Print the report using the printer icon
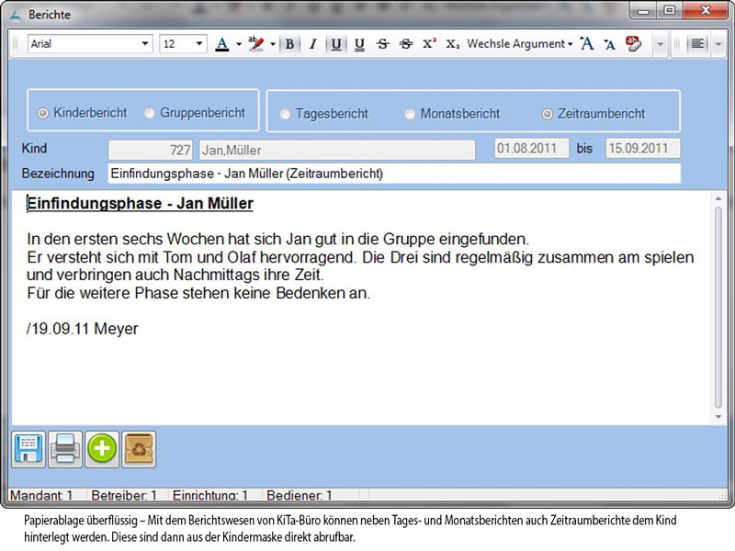This screenshot has height=551, width=735. click(x=65, y=448)
